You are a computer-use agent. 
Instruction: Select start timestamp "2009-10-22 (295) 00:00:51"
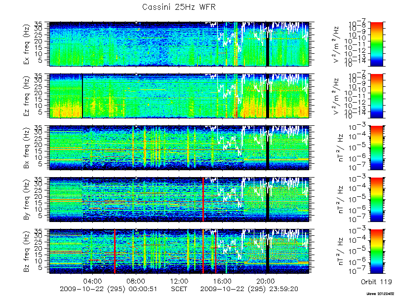coord(109,289)
